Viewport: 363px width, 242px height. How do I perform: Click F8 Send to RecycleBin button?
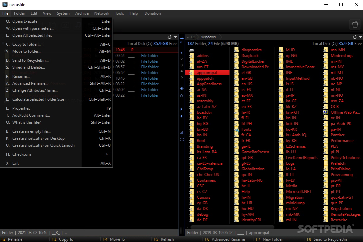(x=327, y=239)
